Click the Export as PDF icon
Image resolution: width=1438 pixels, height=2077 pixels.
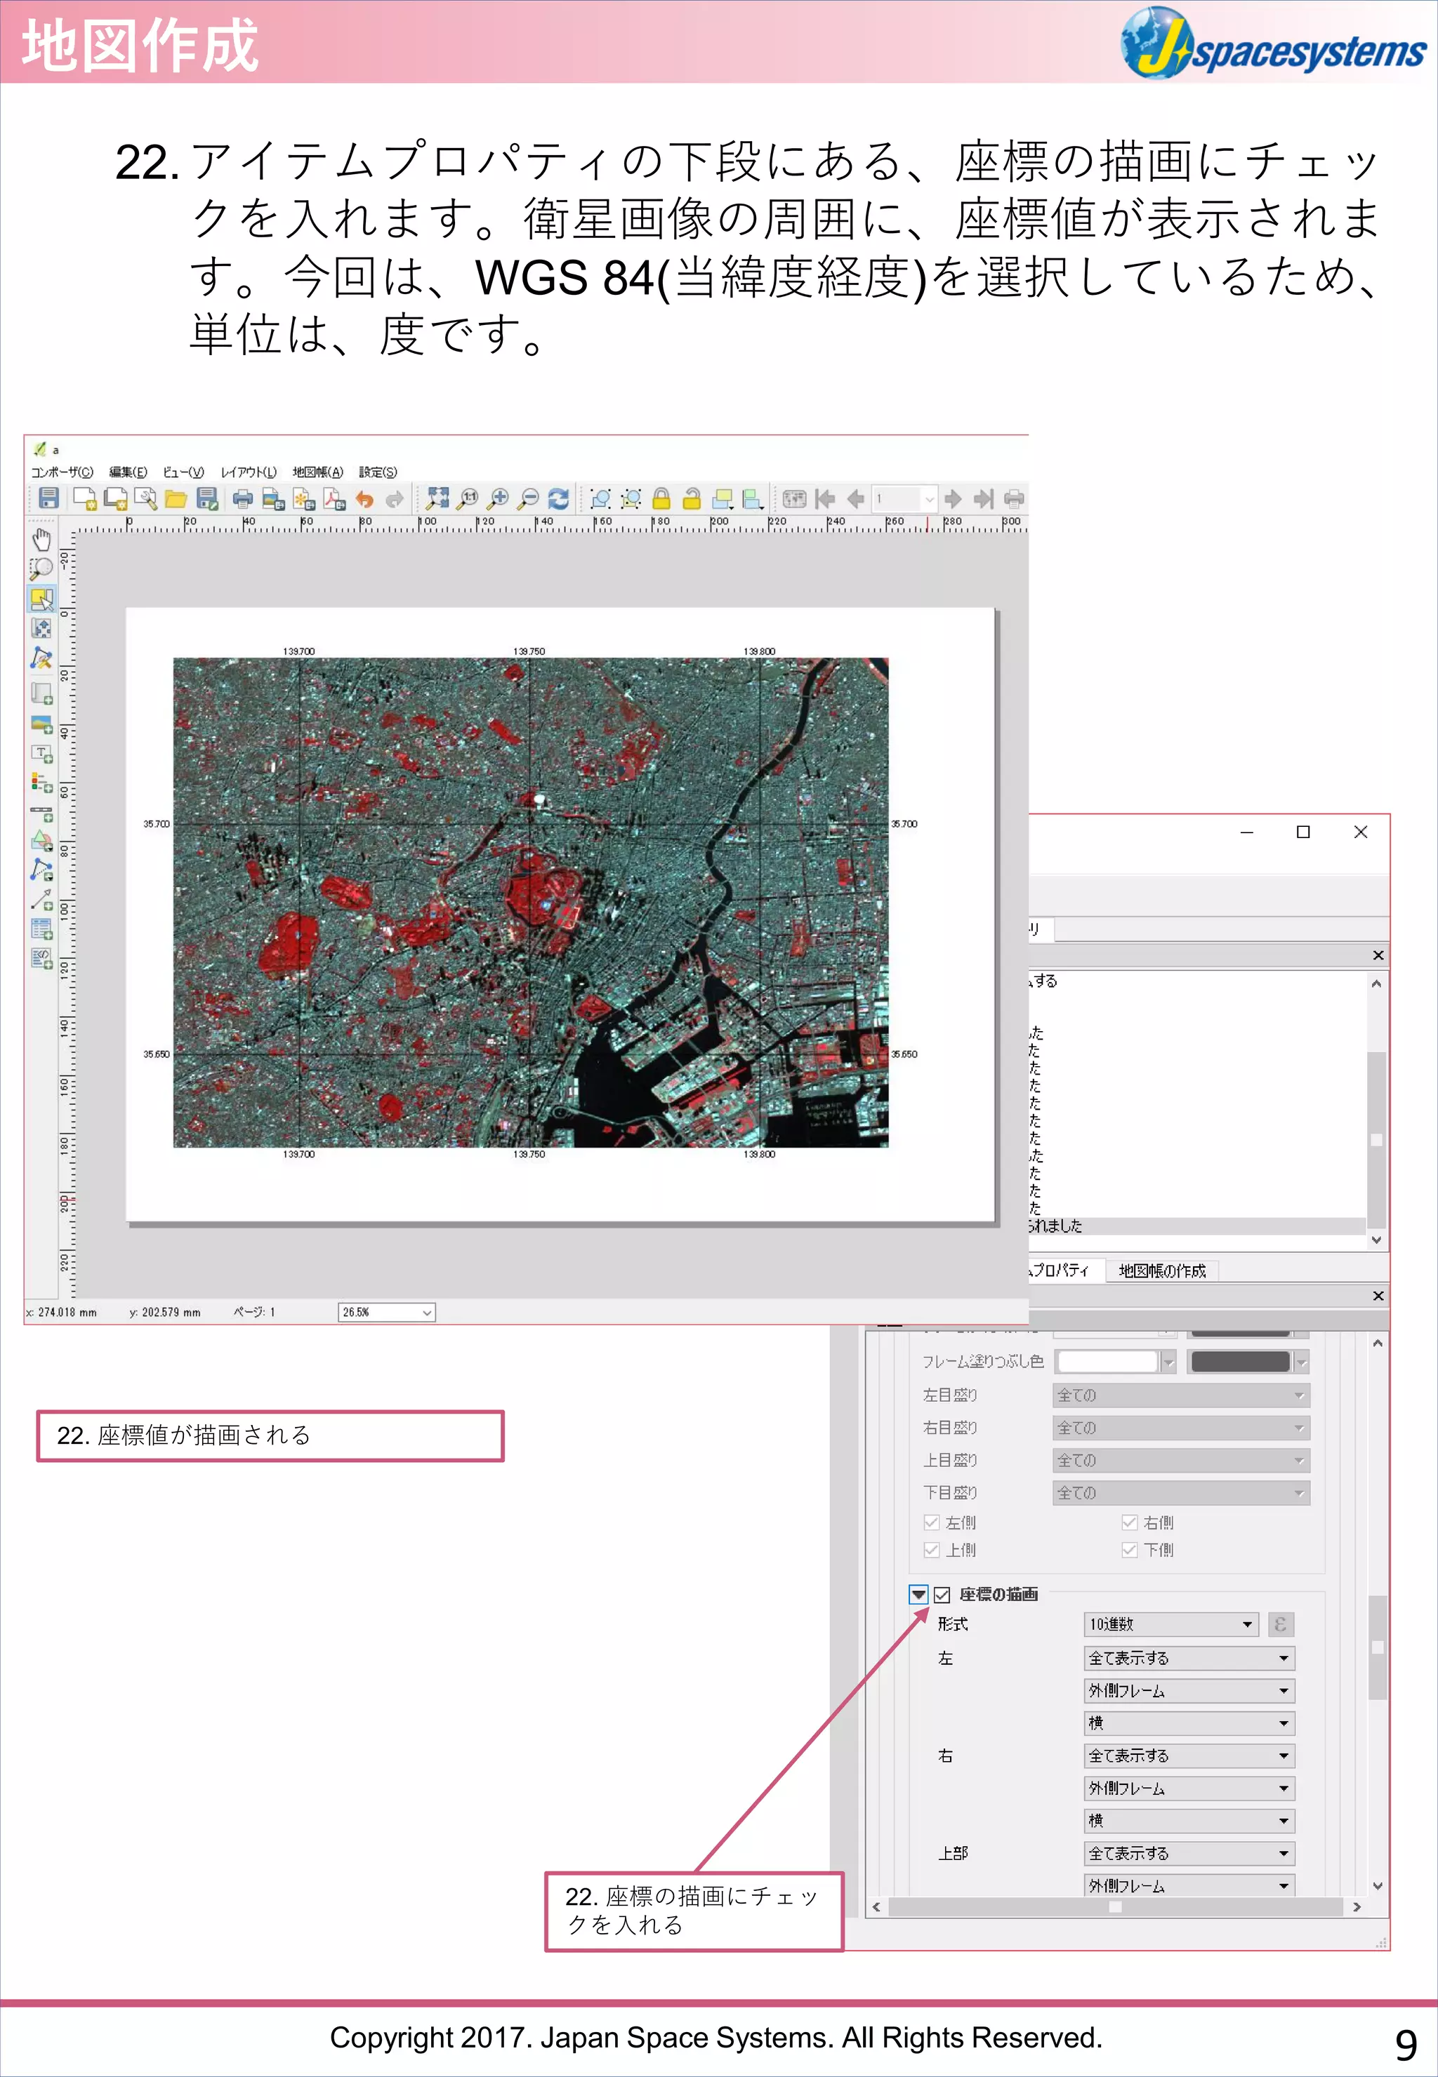tap(334, 499)
